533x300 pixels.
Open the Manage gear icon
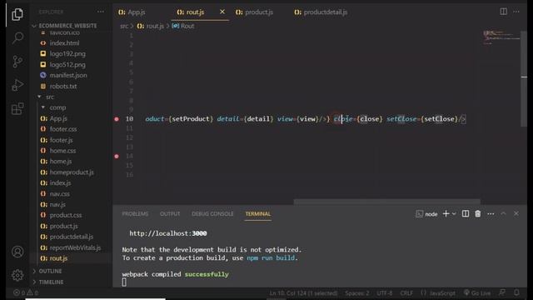click(17, 275)
